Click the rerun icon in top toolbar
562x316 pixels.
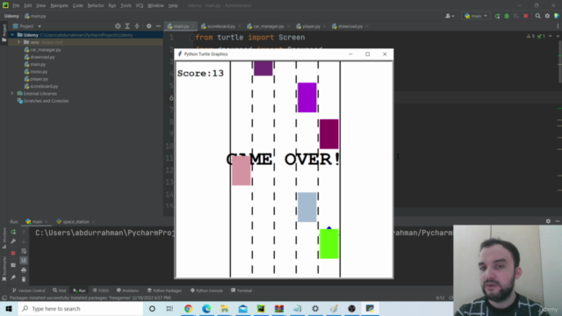pyautogui.click(x=498, y=16)
